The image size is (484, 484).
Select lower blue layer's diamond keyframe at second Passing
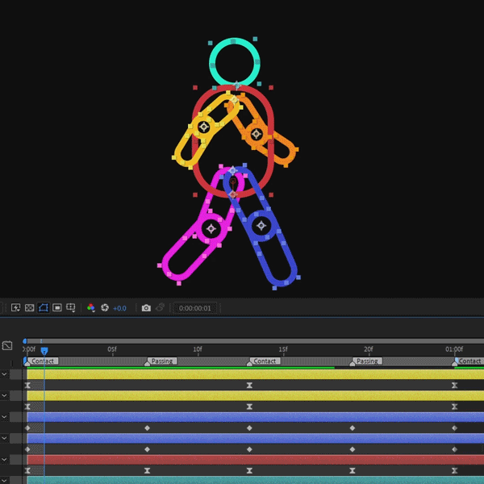pos(353,449)
